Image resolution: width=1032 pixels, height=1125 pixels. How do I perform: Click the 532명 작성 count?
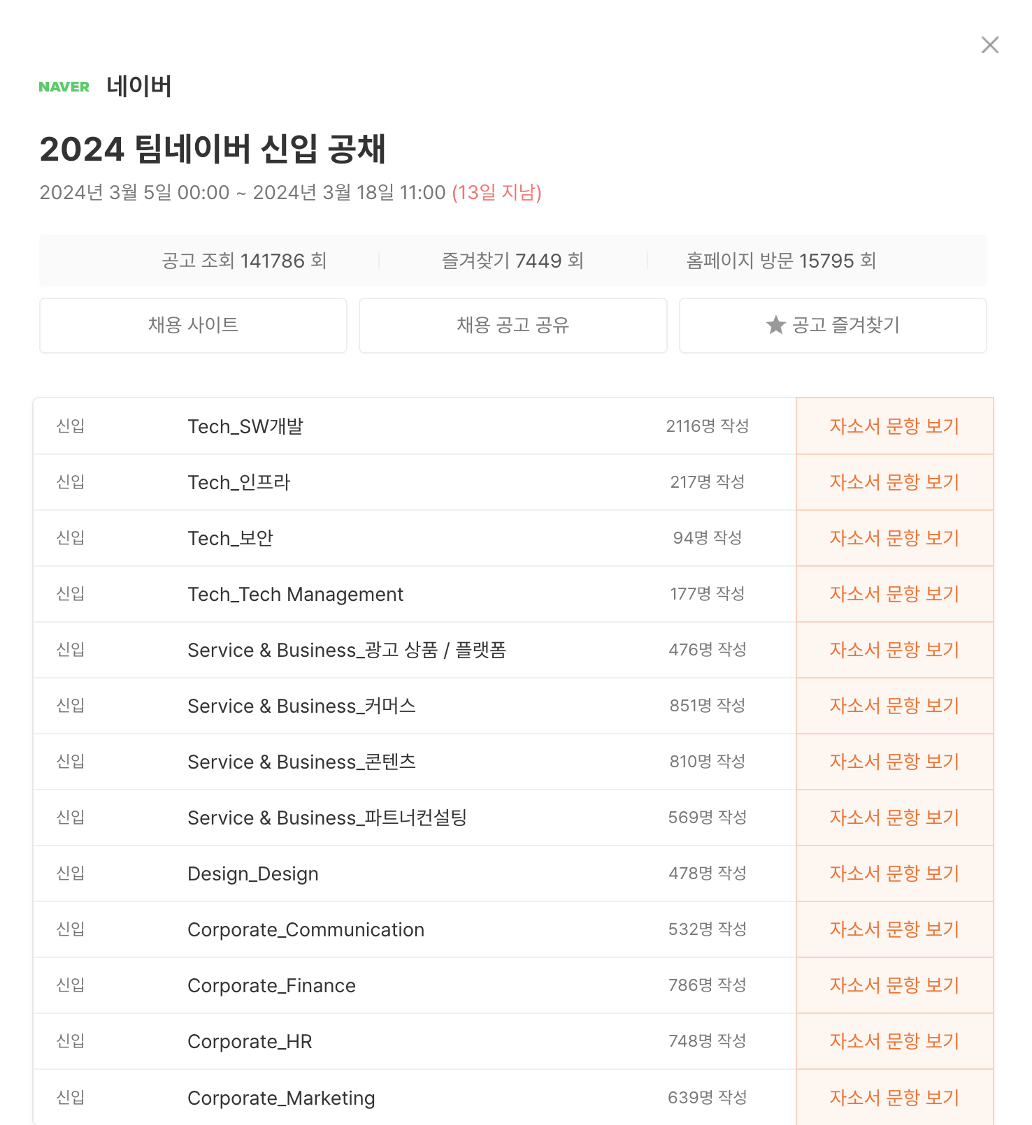pos(708,929)
